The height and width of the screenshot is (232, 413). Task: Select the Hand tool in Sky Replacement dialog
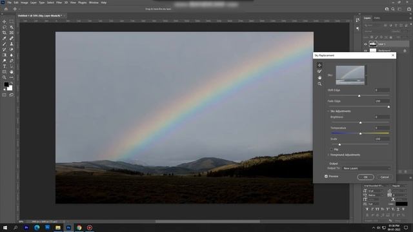[319, 77]
